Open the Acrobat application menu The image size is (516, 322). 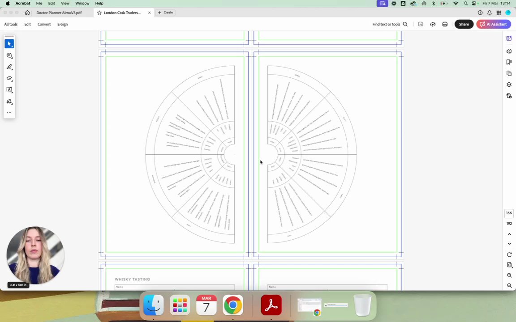click(23, 3)
